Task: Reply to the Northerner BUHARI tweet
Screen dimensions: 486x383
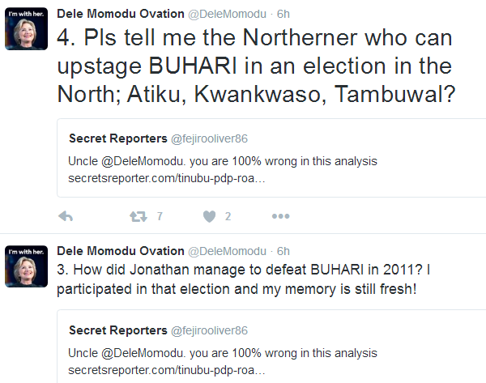Action: (x=67, y=216)
